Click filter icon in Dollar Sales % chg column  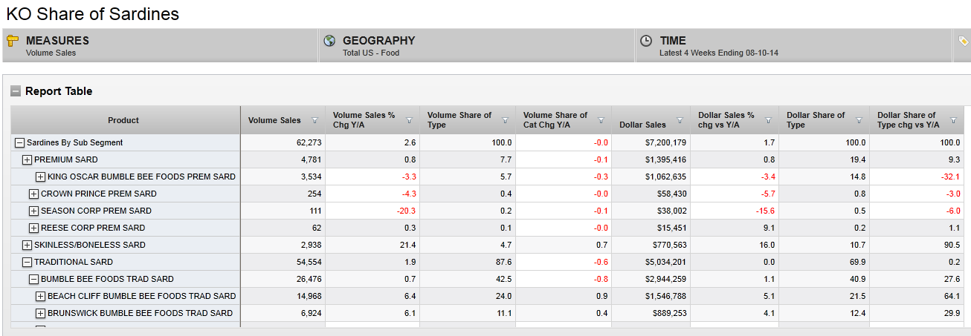point(768,120)
